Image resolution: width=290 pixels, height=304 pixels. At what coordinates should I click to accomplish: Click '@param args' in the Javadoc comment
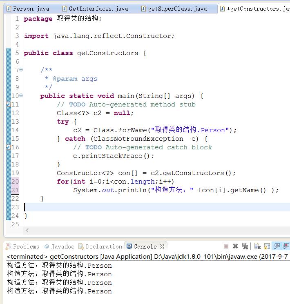tap(75, 79)
